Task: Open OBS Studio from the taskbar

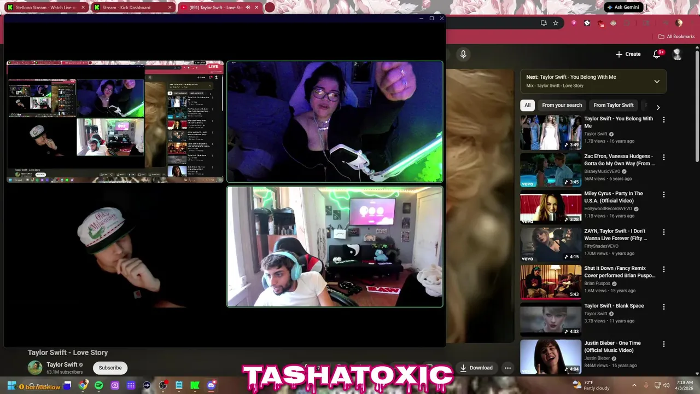Action: [163, 385]
